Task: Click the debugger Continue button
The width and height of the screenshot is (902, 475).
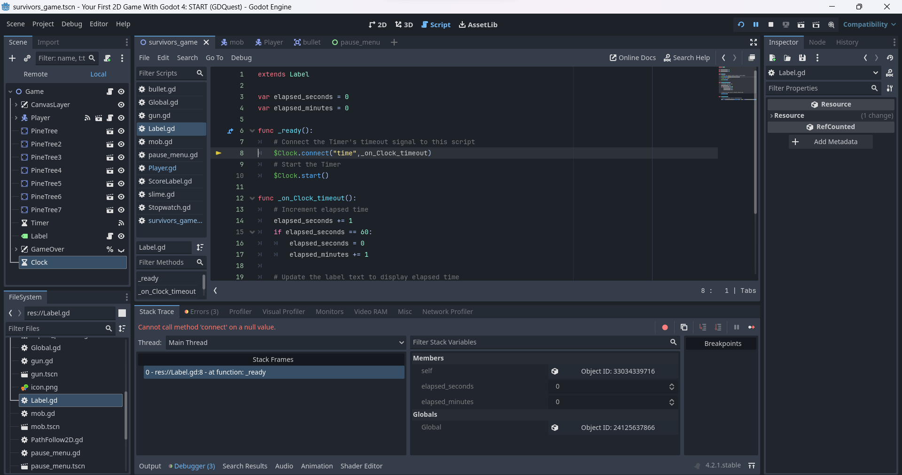Action: [x=751, y=327]
